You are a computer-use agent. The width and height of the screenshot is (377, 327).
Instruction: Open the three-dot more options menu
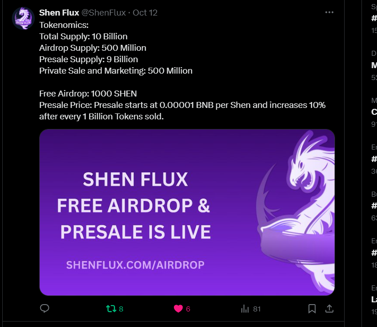click(x=329, y=12)
